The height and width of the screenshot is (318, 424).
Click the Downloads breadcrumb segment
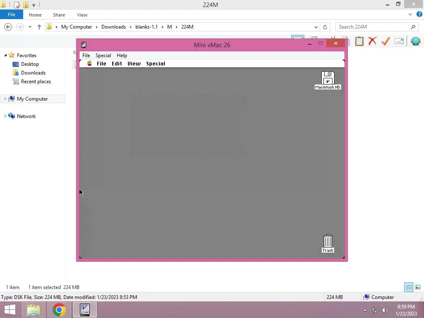point(113,27)
